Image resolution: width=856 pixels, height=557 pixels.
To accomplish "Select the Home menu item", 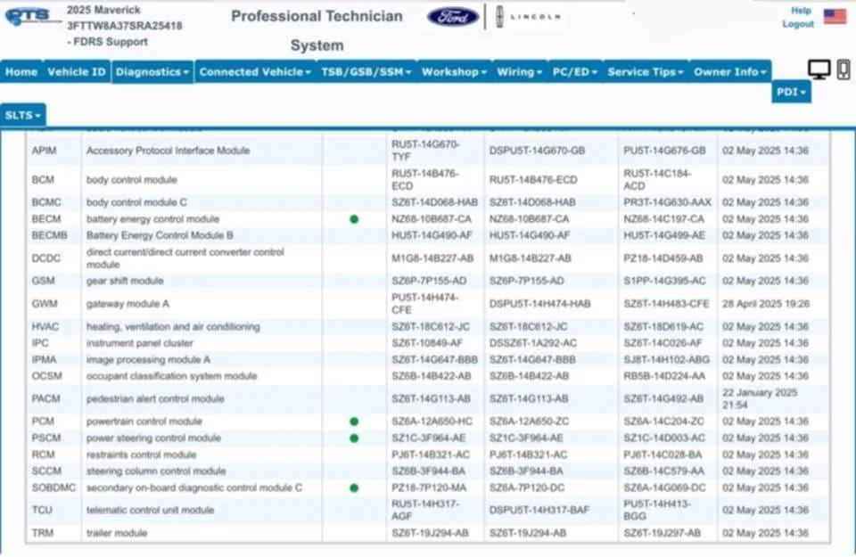I will click(x=21, y=72).
